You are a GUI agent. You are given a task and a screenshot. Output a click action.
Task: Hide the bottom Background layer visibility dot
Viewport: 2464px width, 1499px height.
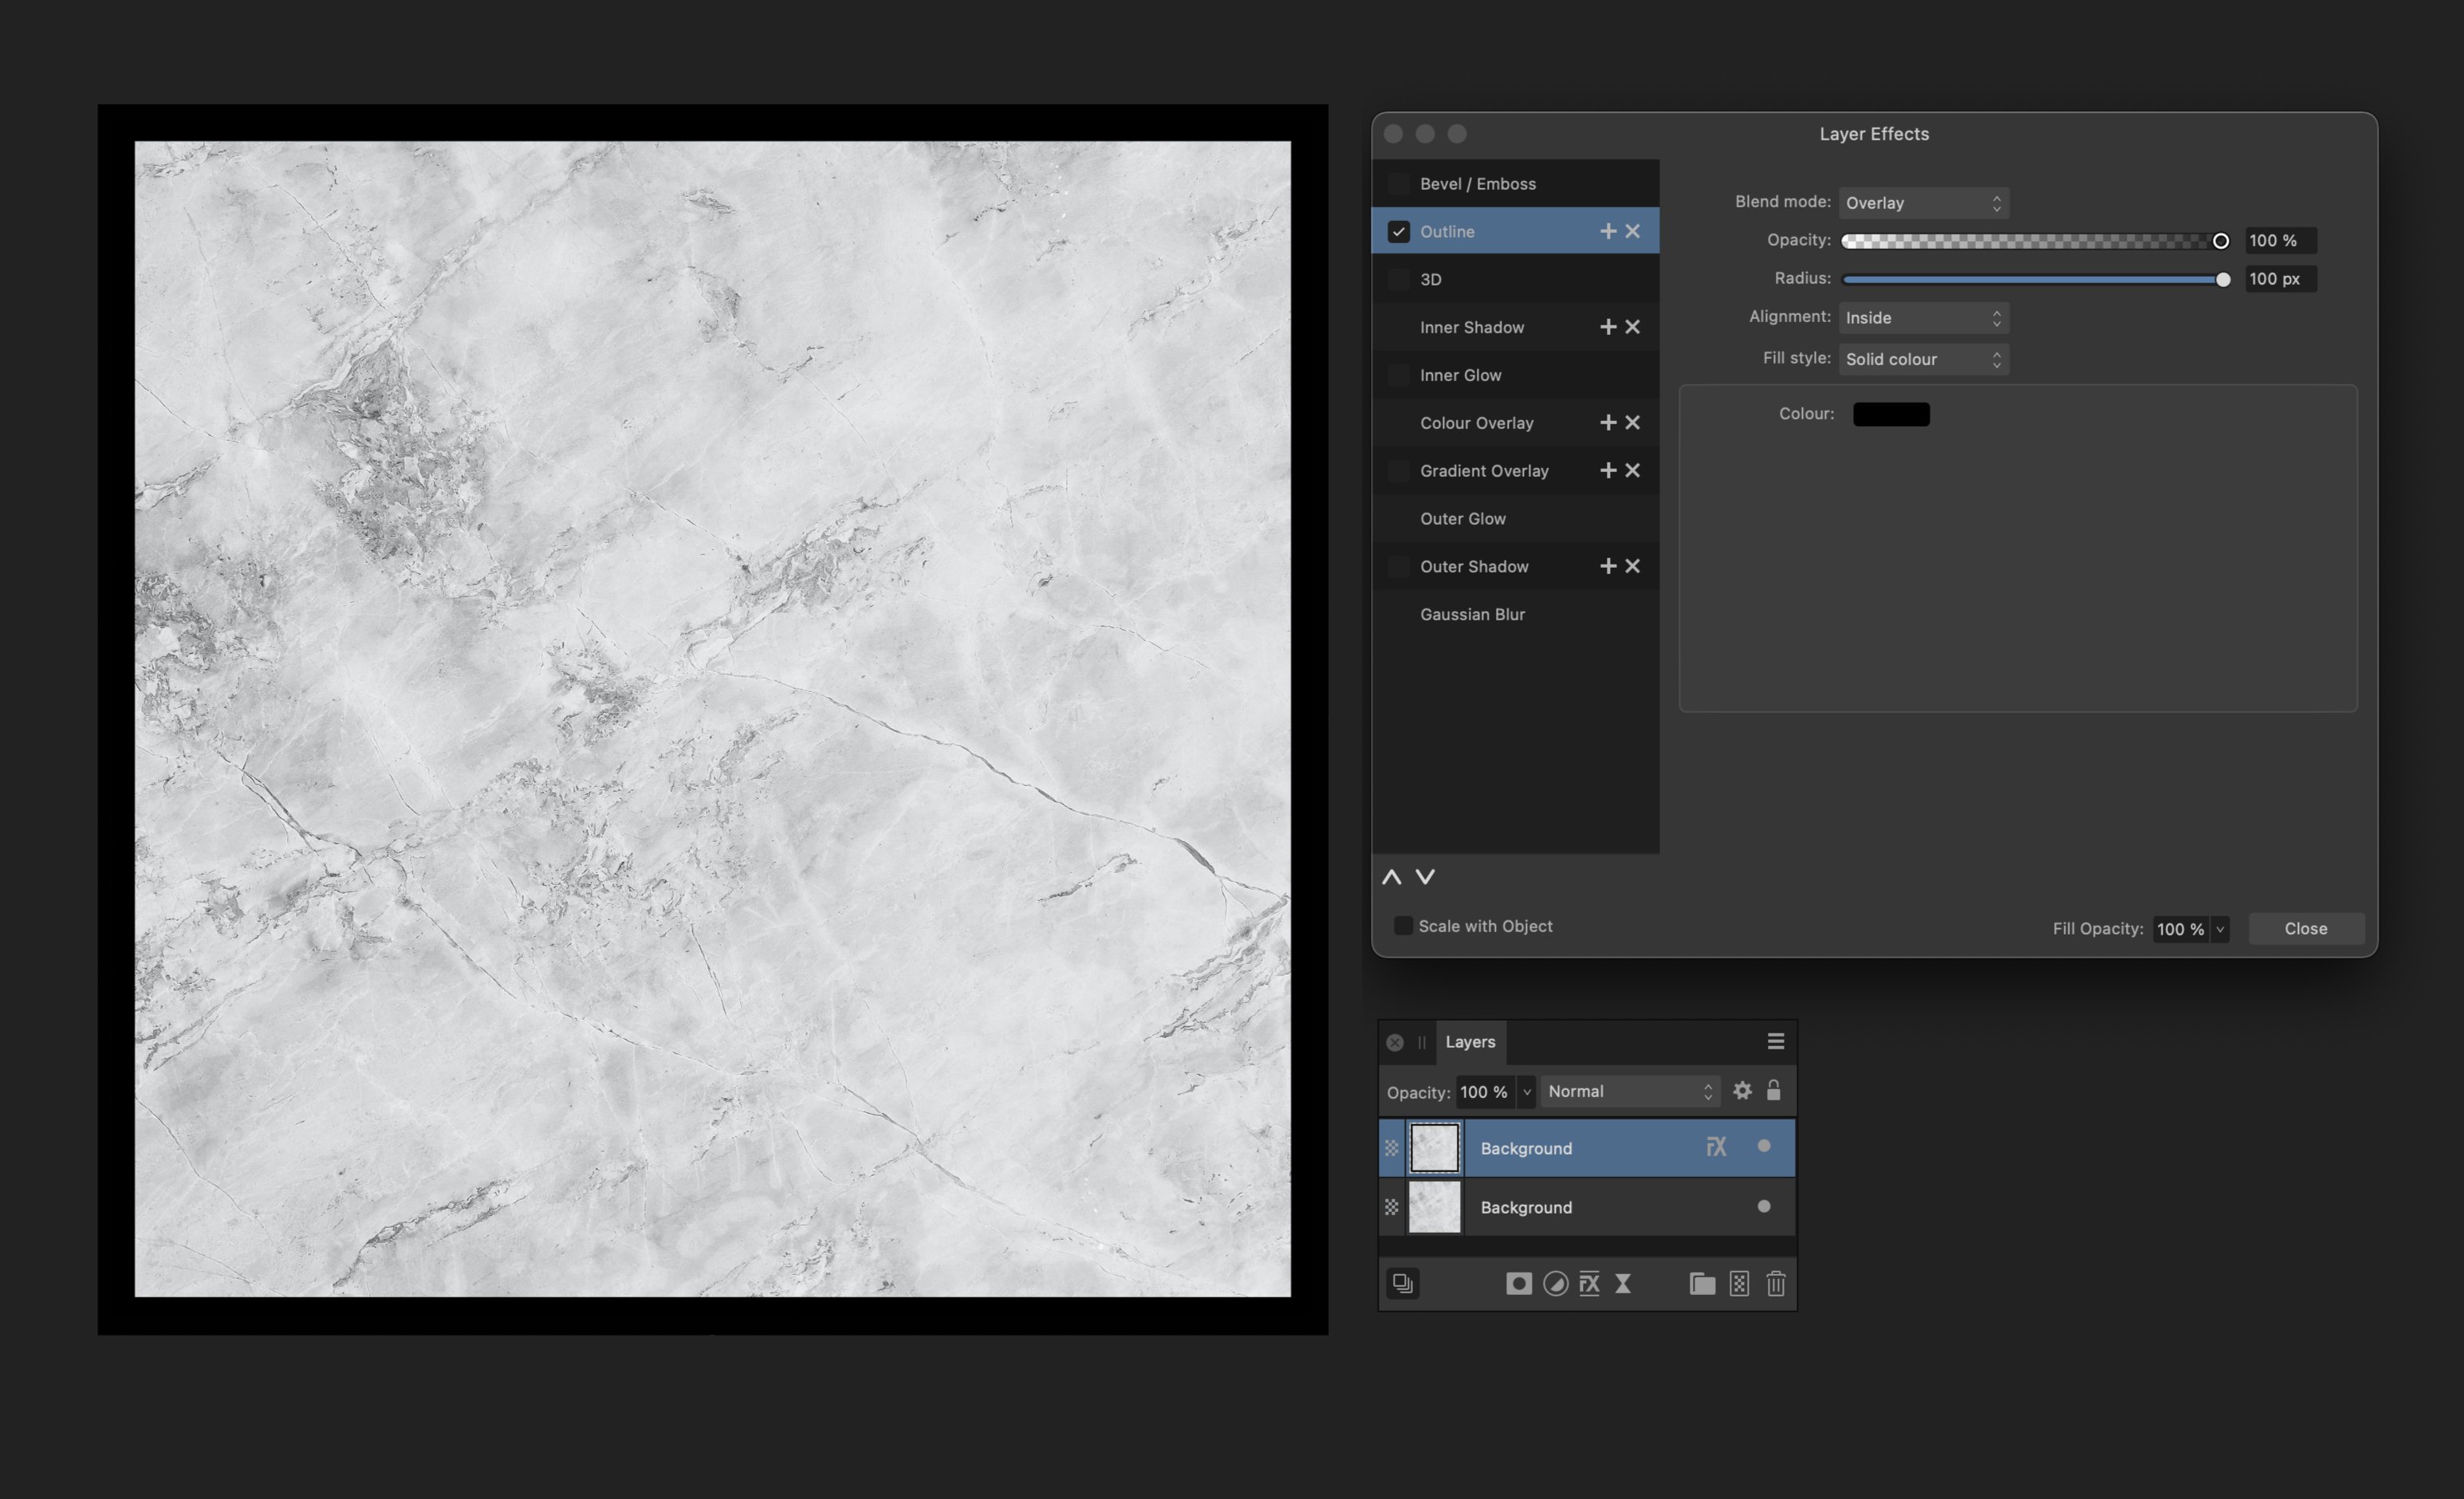click(1763, 1206)
